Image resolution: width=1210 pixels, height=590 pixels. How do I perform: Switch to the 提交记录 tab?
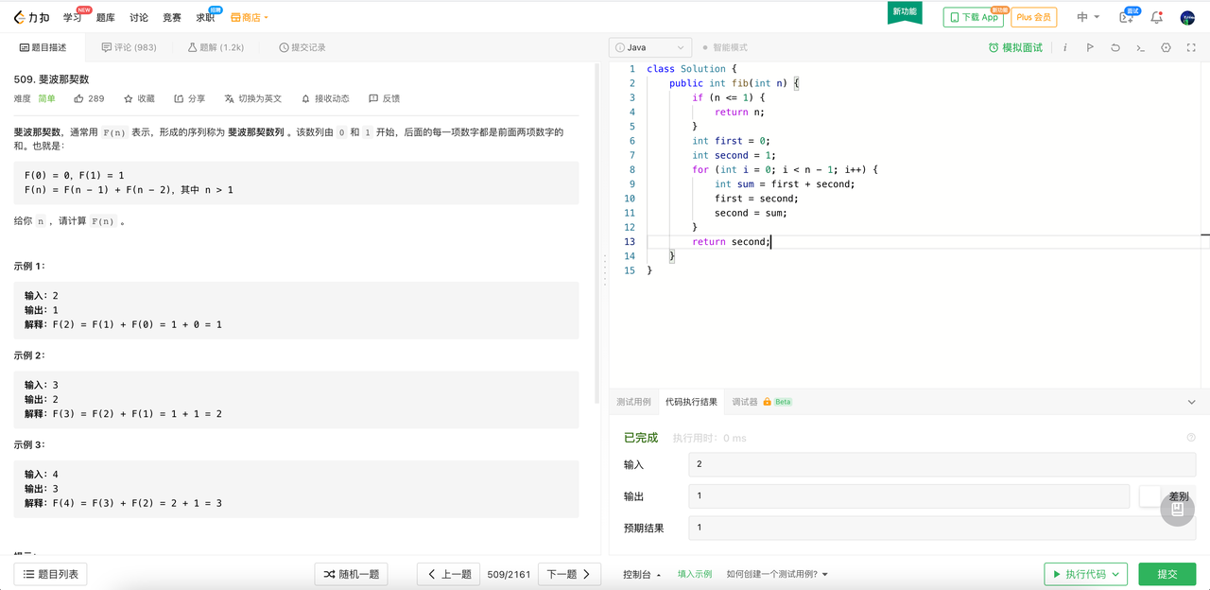coord(302,47)
